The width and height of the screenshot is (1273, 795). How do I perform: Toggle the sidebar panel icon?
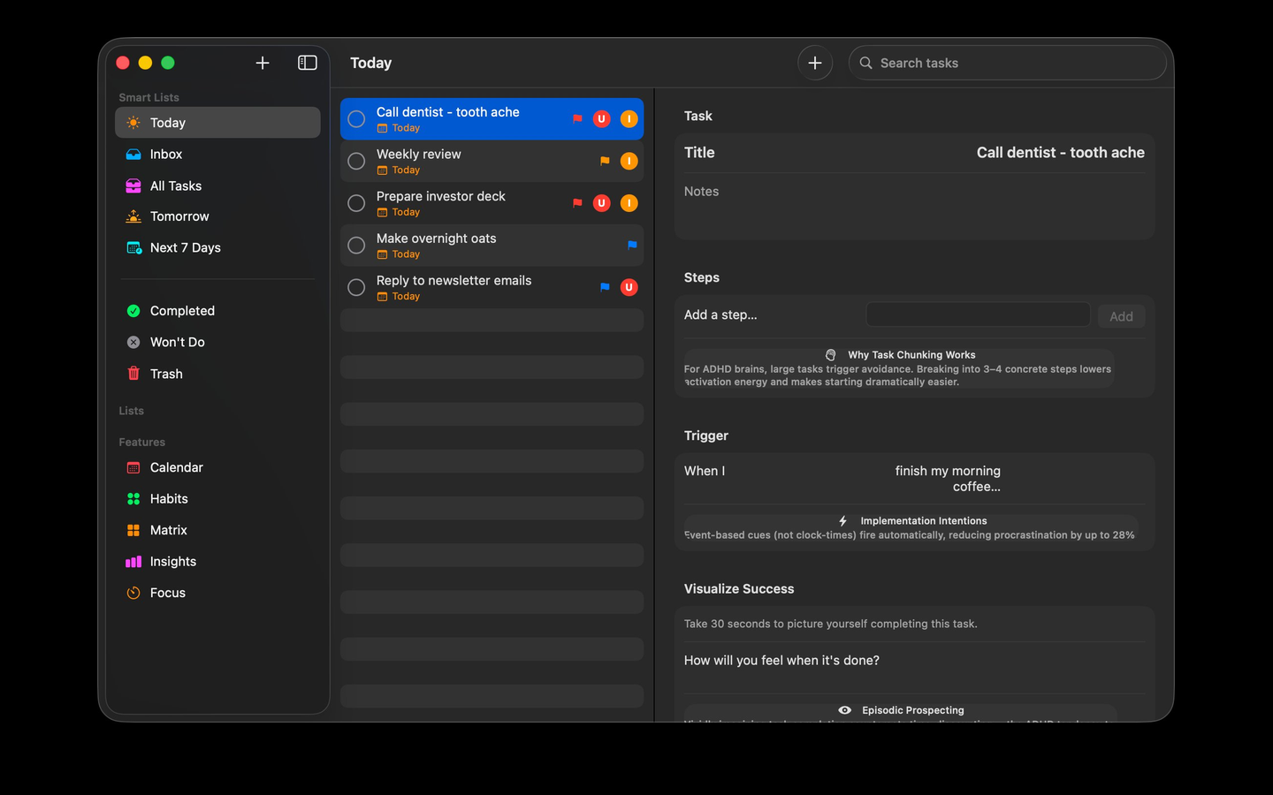click(x=308, y=63)
